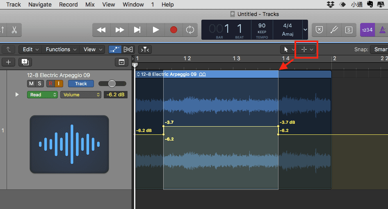The image size is (388, 209).
Task: Mute the track with M button
Action: click(x=31, y=84)
